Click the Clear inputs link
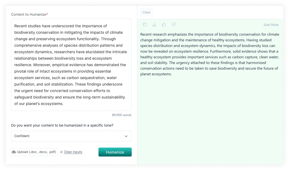289x170 pixels. 73,152
